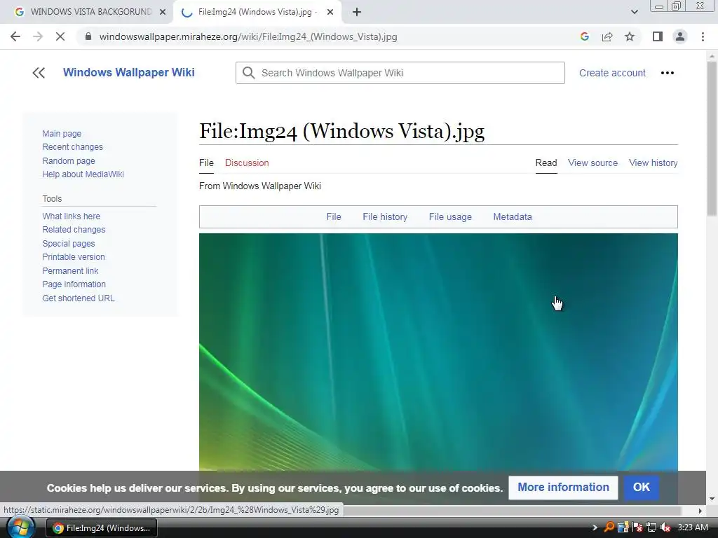Close the File:Img24 tab
Image resolution: width=718 pixels, height=538 pixels.
pyautogui.click(x=330, y=13)
